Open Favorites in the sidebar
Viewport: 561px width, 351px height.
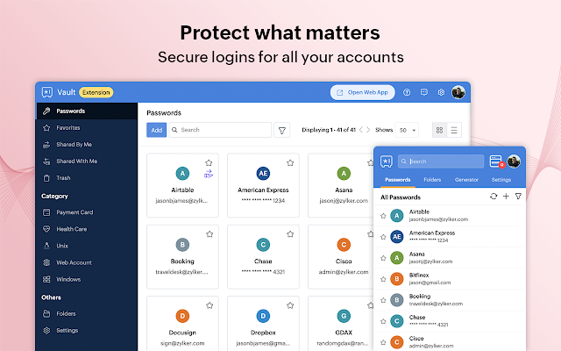[x=87, y=128]
